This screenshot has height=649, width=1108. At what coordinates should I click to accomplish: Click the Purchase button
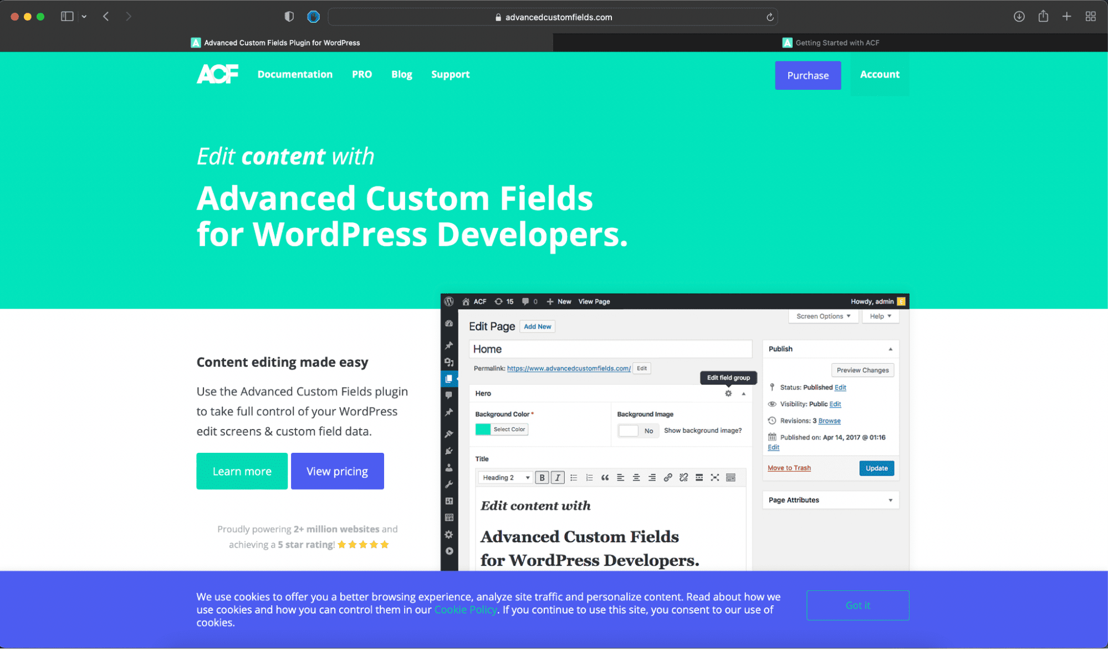[x=808, y=75]
